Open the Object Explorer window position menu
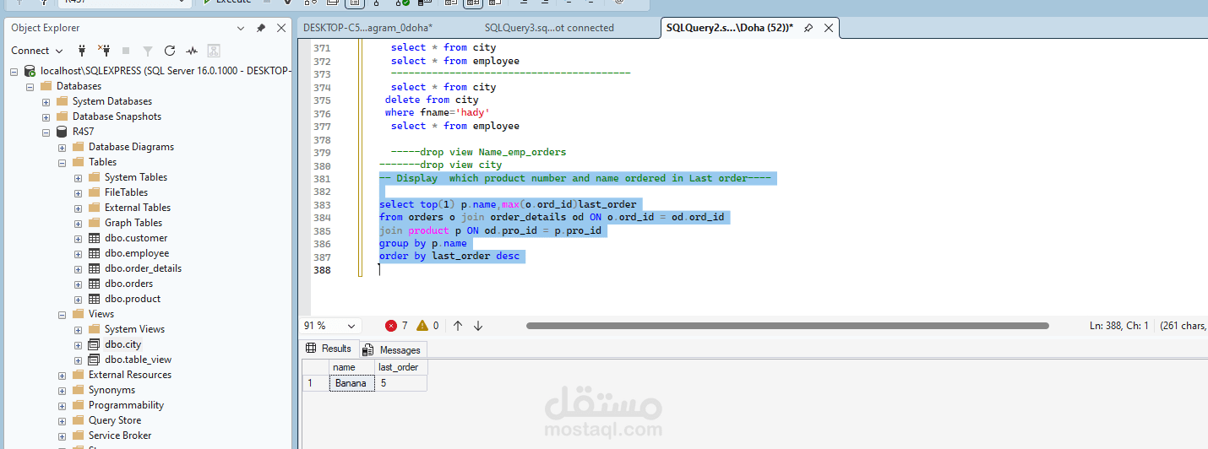This screenshot has width=1208, height=449. (242, 28)
